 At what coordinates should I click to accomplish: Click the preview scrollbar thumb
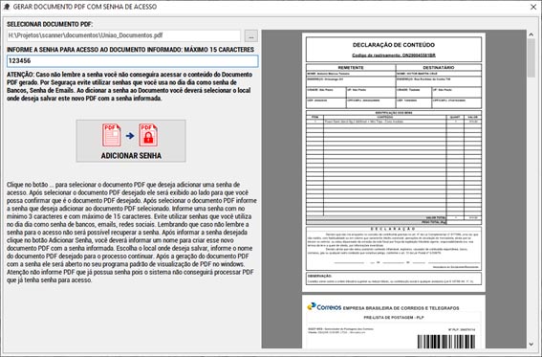(x=531, y=57)
